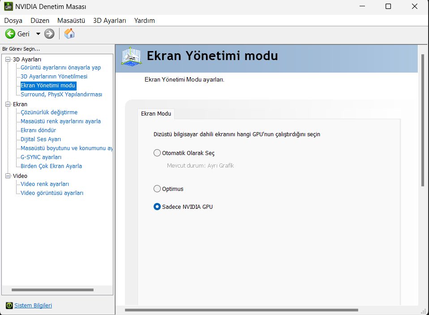Open Masaüstü boyutunu ve konumunu page

click(x=66, y=148)
